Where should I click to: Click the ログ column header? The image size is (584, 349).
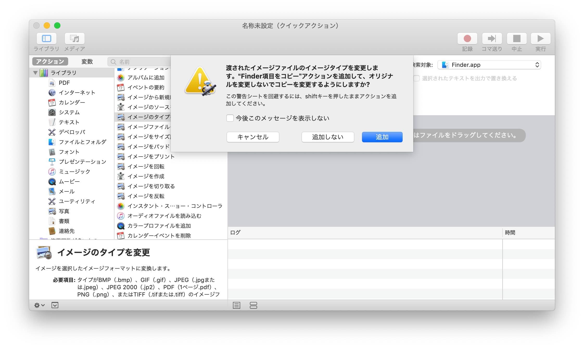365,232
